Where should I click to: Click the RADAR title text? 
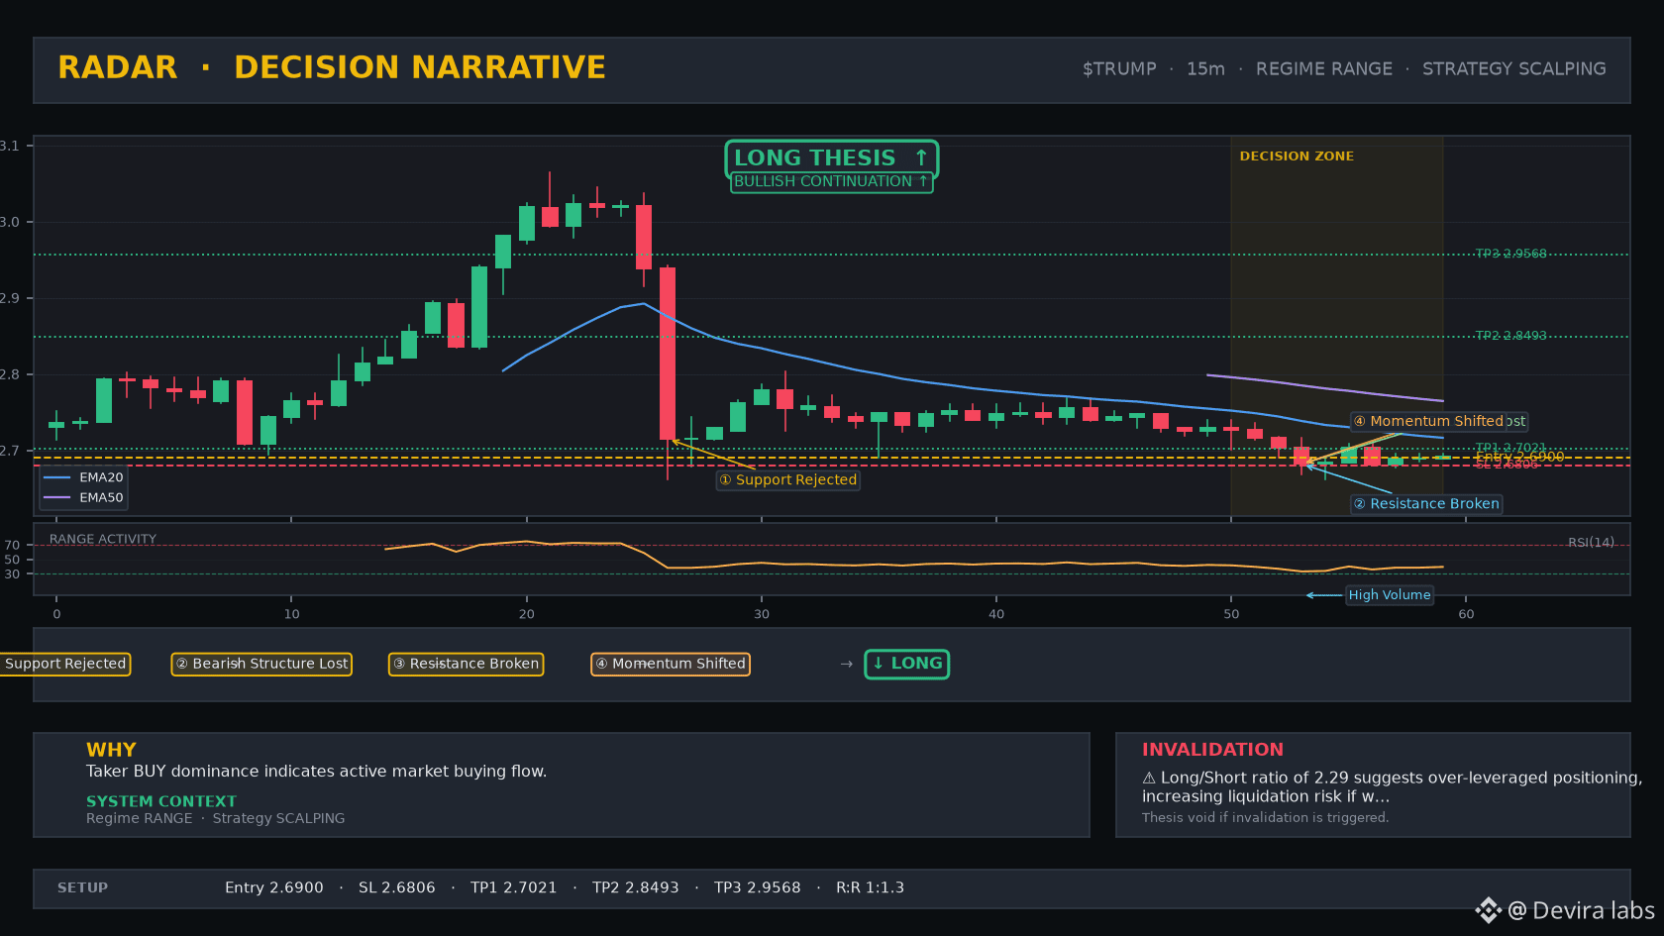[x=118, y=67]
